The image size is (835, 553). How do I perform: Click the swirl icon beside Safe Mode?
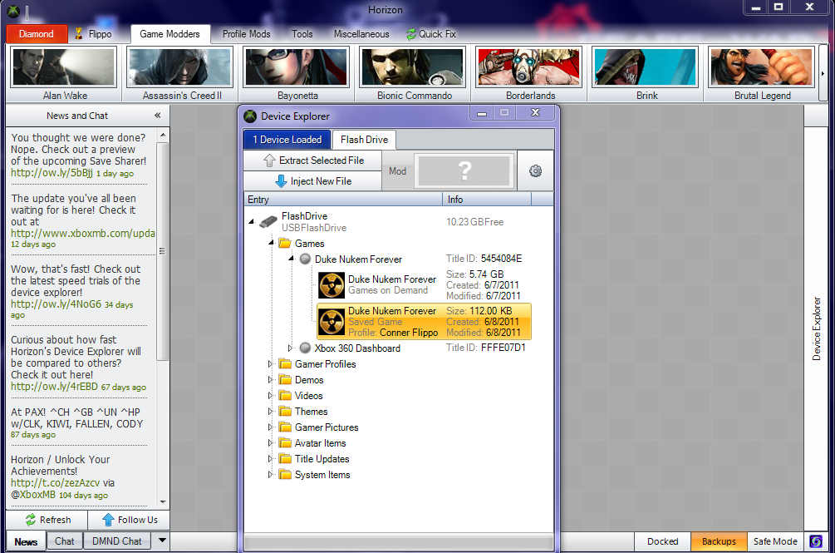coord(815,541)
